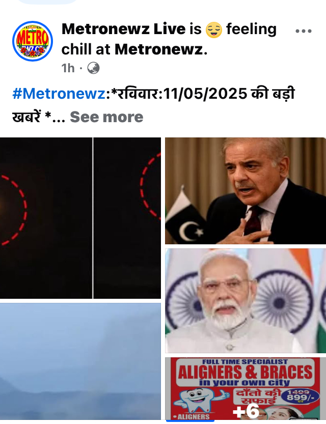The width and height of the screenshot is (326, 424).
Task: Click the 1h post timestamp
Action: pyautogui.click(x=68, y=68)
